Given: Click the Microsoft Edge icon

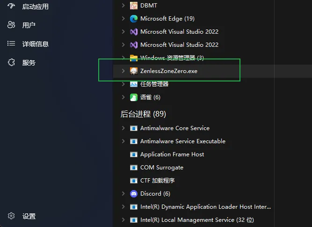Looking at the screenshot, I should pos(133,19).
